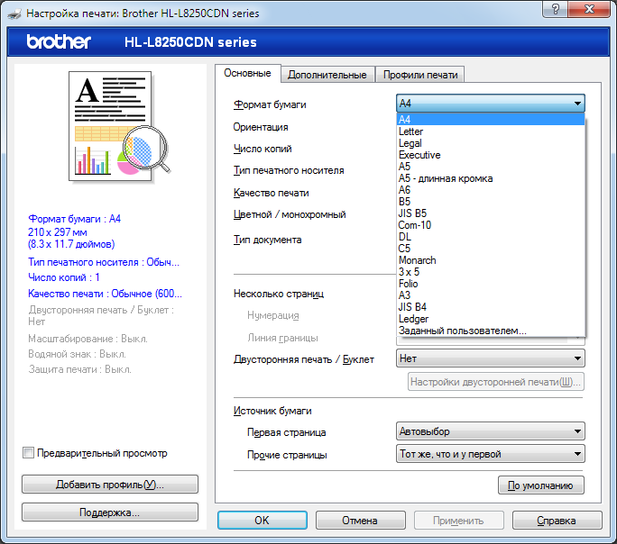Select Com-10 envelope size
Image resolution: width=617 pixels, height=544 pixels.
coord(491,225)
